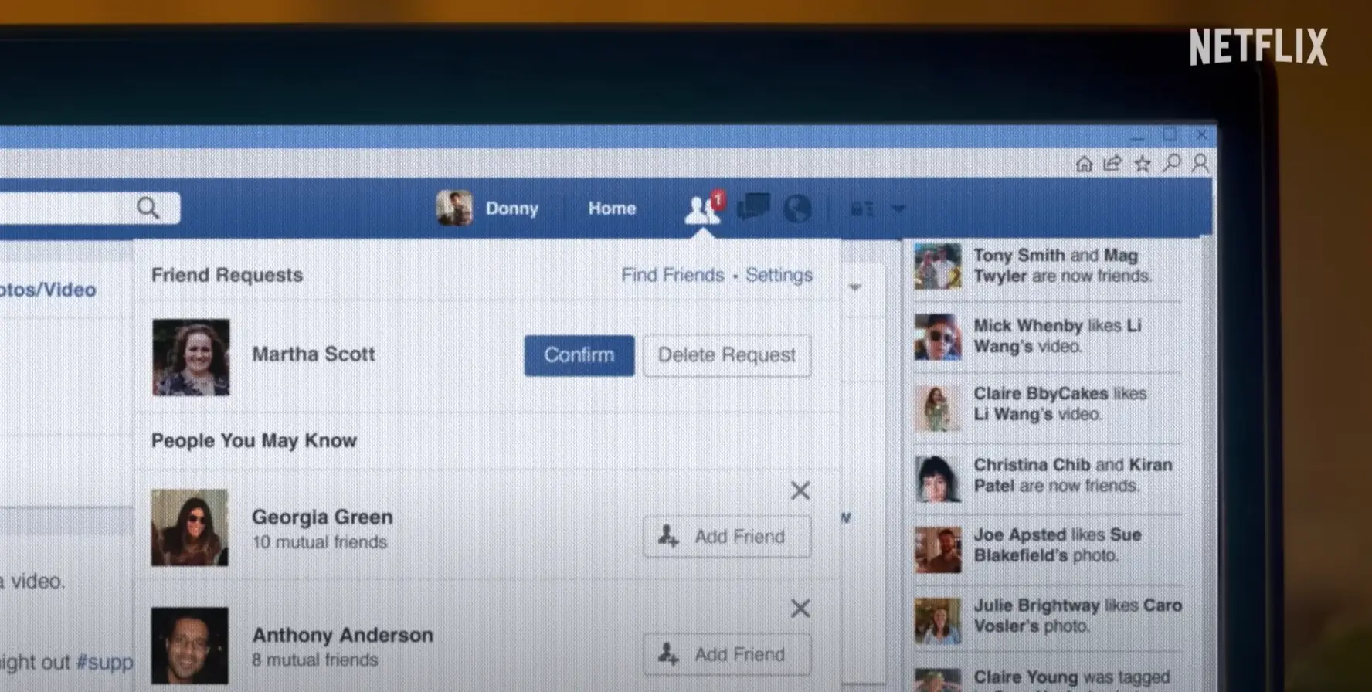Click the browser user profile icon
Viewport: 1372px width, 692px height.
point(1200,164)
